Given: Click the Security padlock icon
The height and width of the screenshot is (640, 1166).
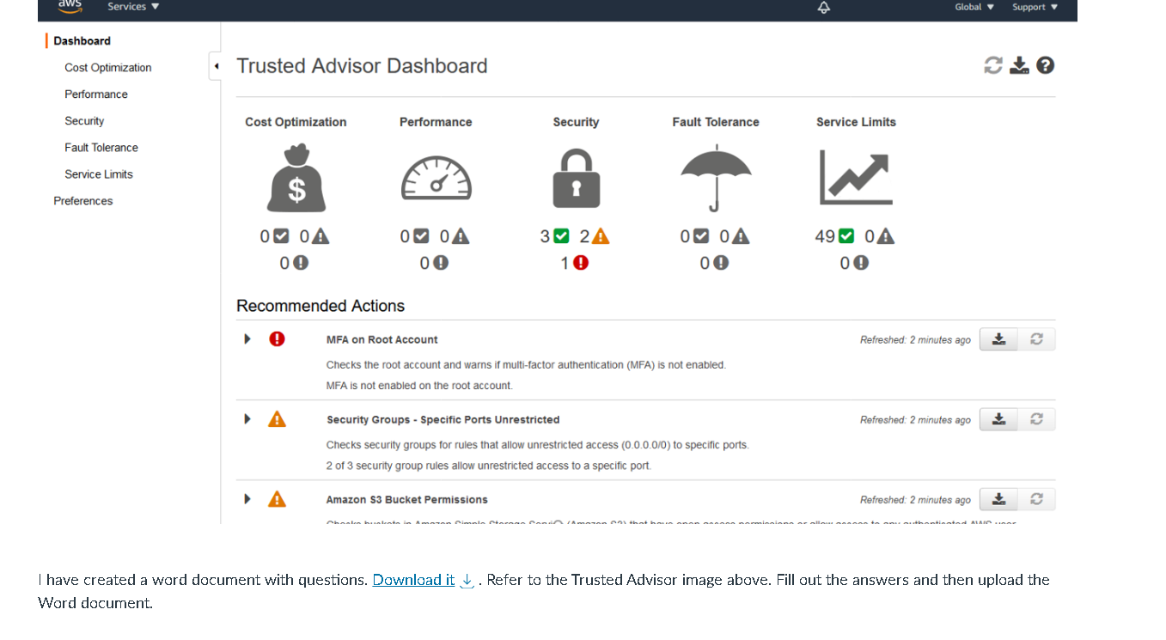Looking at the screenshot, I should [x=576, y=178].
